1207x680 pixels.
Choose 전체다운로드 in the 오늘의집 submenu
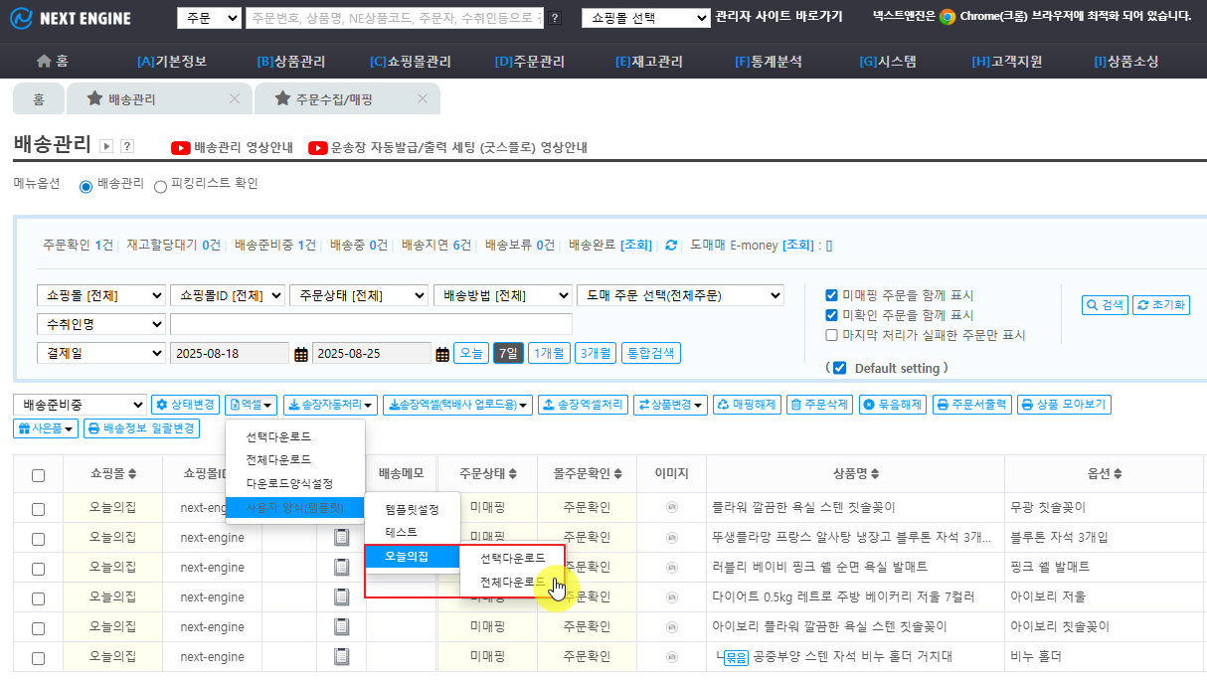[512, 583]
